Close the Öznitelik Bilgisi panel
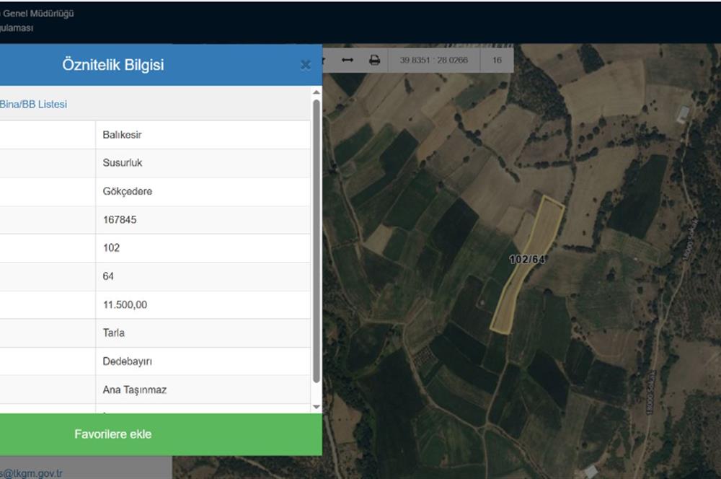The width and height of the screenshot is (721, 479). click(306, 65)
